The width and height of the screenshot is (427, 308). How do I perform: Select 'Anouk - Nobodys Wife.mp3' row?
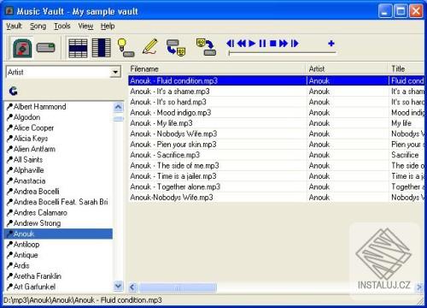[276, 133]
